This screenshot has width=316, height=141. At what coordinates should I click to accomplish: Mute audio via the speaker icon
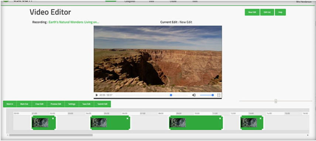pyautogui.click(x=194, y=95)
